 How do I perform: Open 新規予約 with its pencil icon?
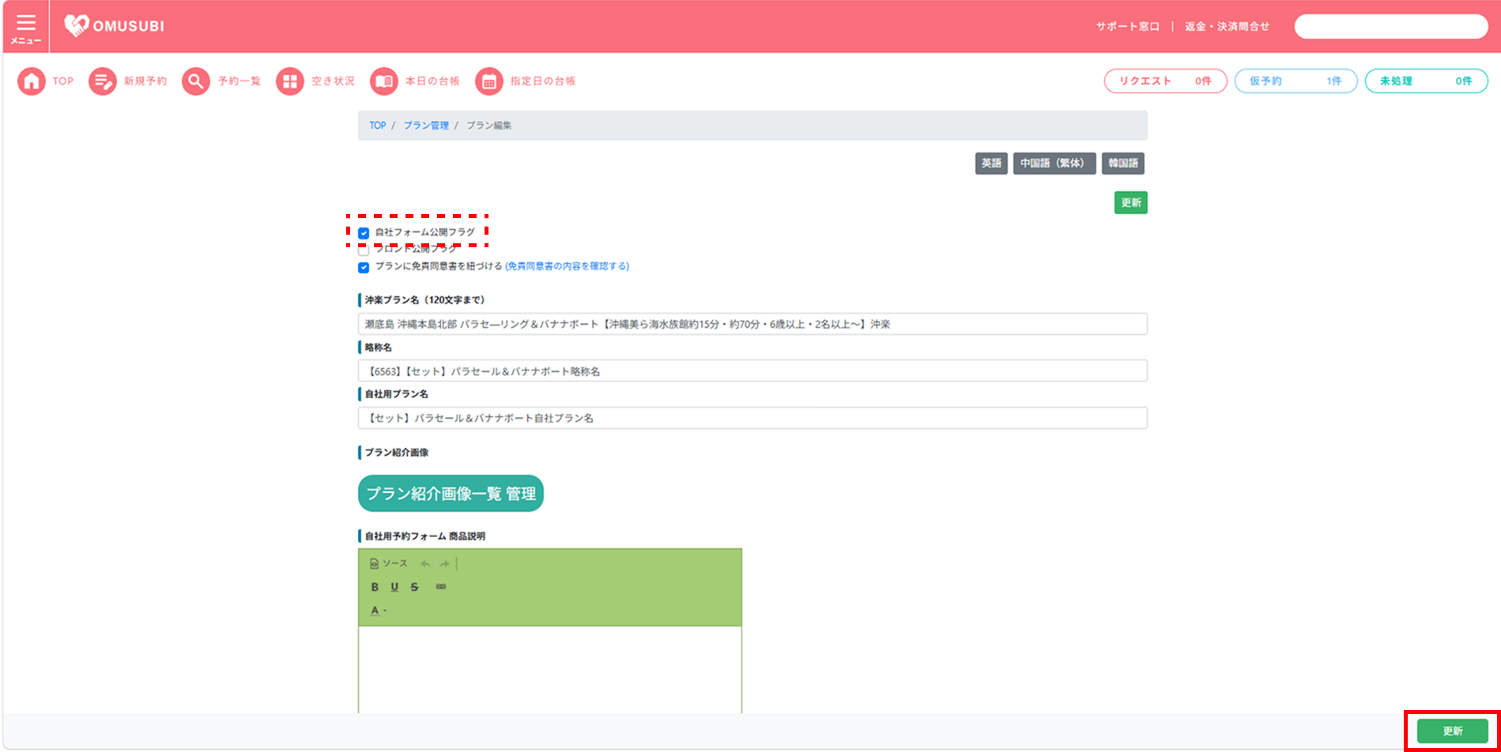click(103, 81)
